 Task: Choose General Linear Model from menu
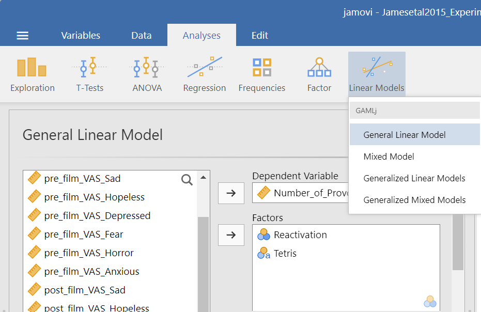[x=415, y=134]
